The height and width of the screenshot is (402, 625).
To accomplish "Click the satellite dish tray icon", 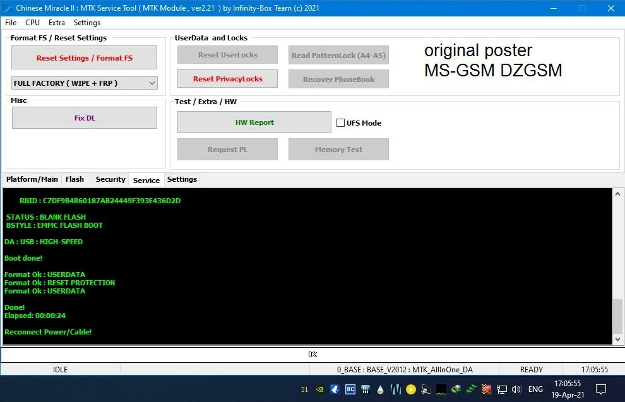I will point(426,389).
